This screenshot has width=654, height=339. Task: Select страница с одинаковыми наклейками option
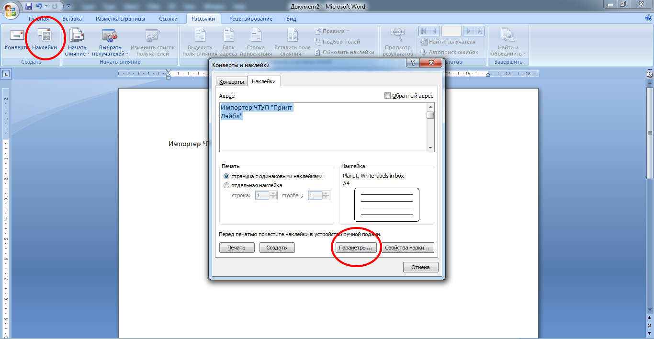[x=273, y=176]
